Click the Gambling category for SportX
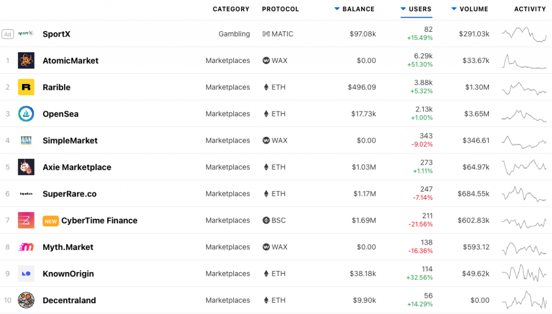 coord(234,34)
